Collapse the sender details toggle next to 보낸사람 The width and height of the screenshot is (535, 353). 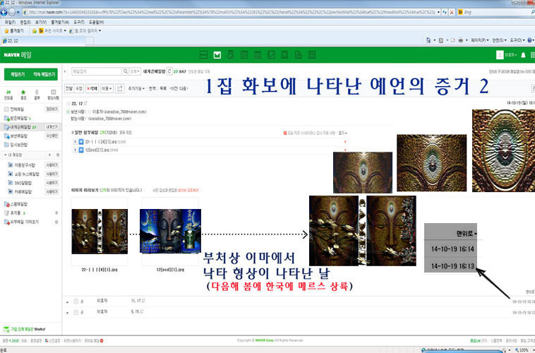pos(67,112)
